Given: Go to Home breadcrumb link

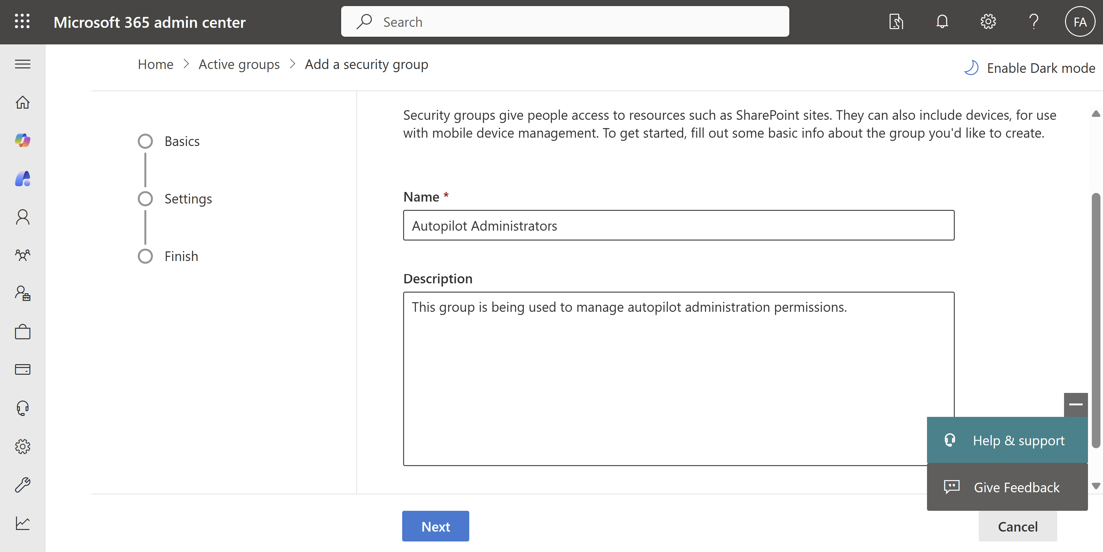Looking at the screenshot, I should coord(156,65).
